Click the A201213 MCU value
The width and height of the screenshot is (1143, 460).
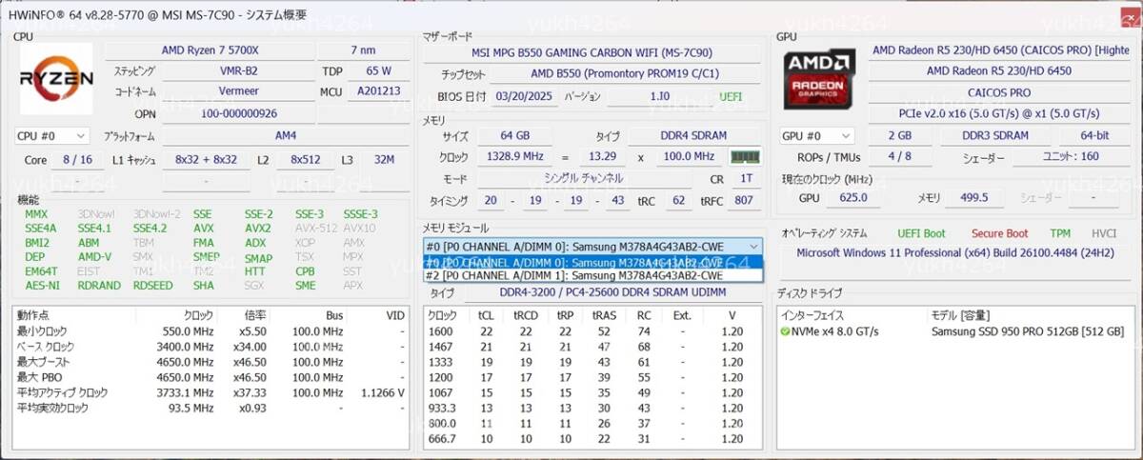click(x=378, y=91)
